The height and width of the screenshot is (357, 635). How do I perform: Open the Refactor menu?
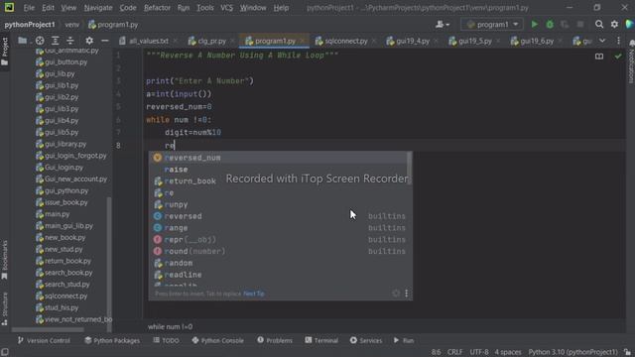pyautogui.click(x=157, y=8)
